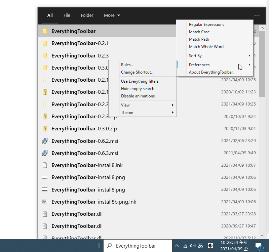The height and width of the screenshot is (252, 269).
Task: Click the date 2021/04/09 10:07
Action: [x=238, y=165]
